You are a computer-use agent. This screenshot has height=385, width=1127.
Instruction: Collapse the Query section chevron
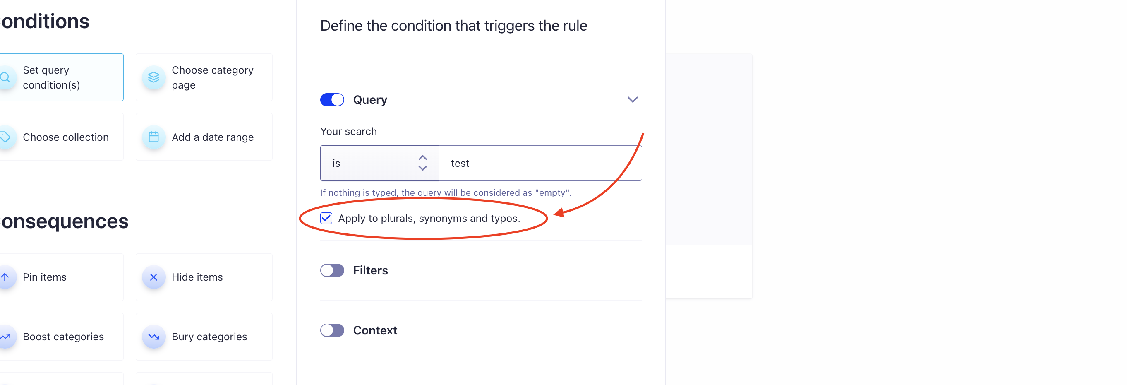click(632, 100)
